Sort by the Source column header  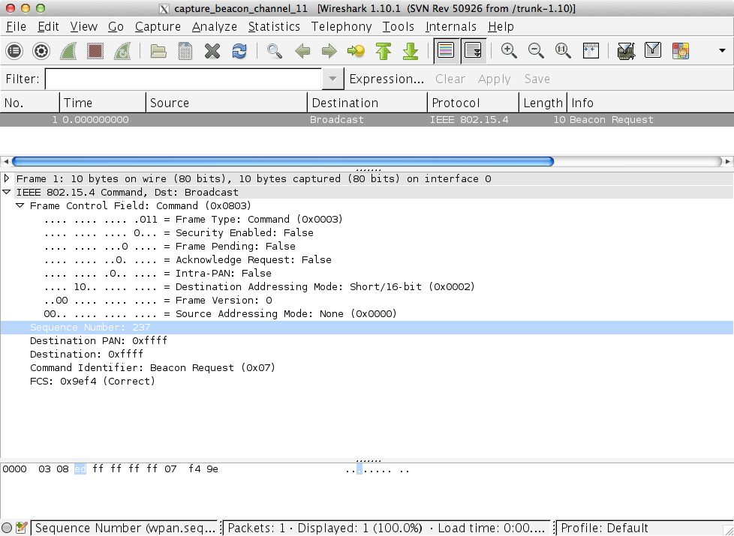(x=227, y=103)
